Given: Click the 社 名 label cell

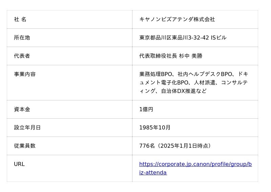Looking at the screenshot, I should tap(20, 20).
